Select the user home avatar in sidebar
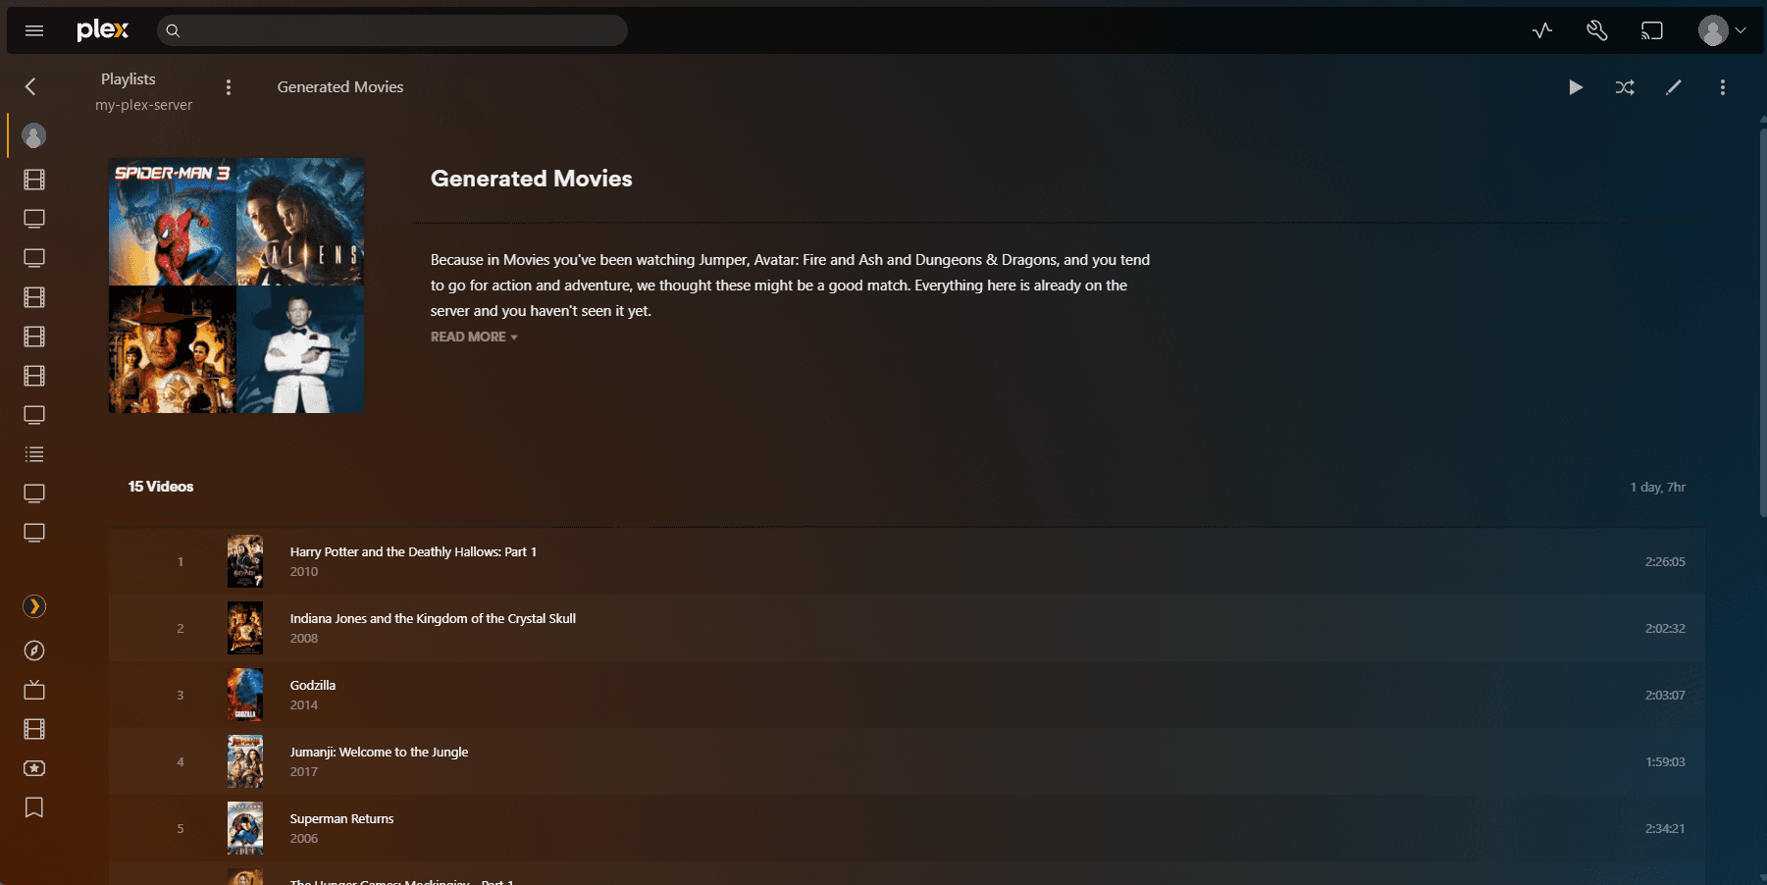 pos(34,135)
